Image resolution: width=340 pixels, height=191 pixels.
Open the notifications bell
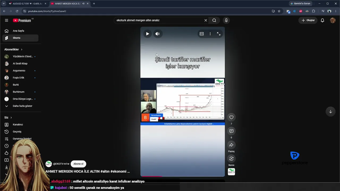322,20
